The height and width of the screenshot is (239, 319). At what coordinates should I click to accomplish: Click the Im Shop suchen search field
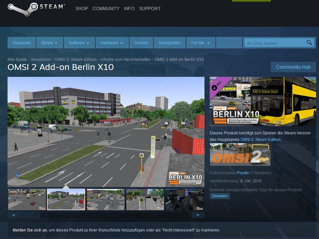point(274,43)
